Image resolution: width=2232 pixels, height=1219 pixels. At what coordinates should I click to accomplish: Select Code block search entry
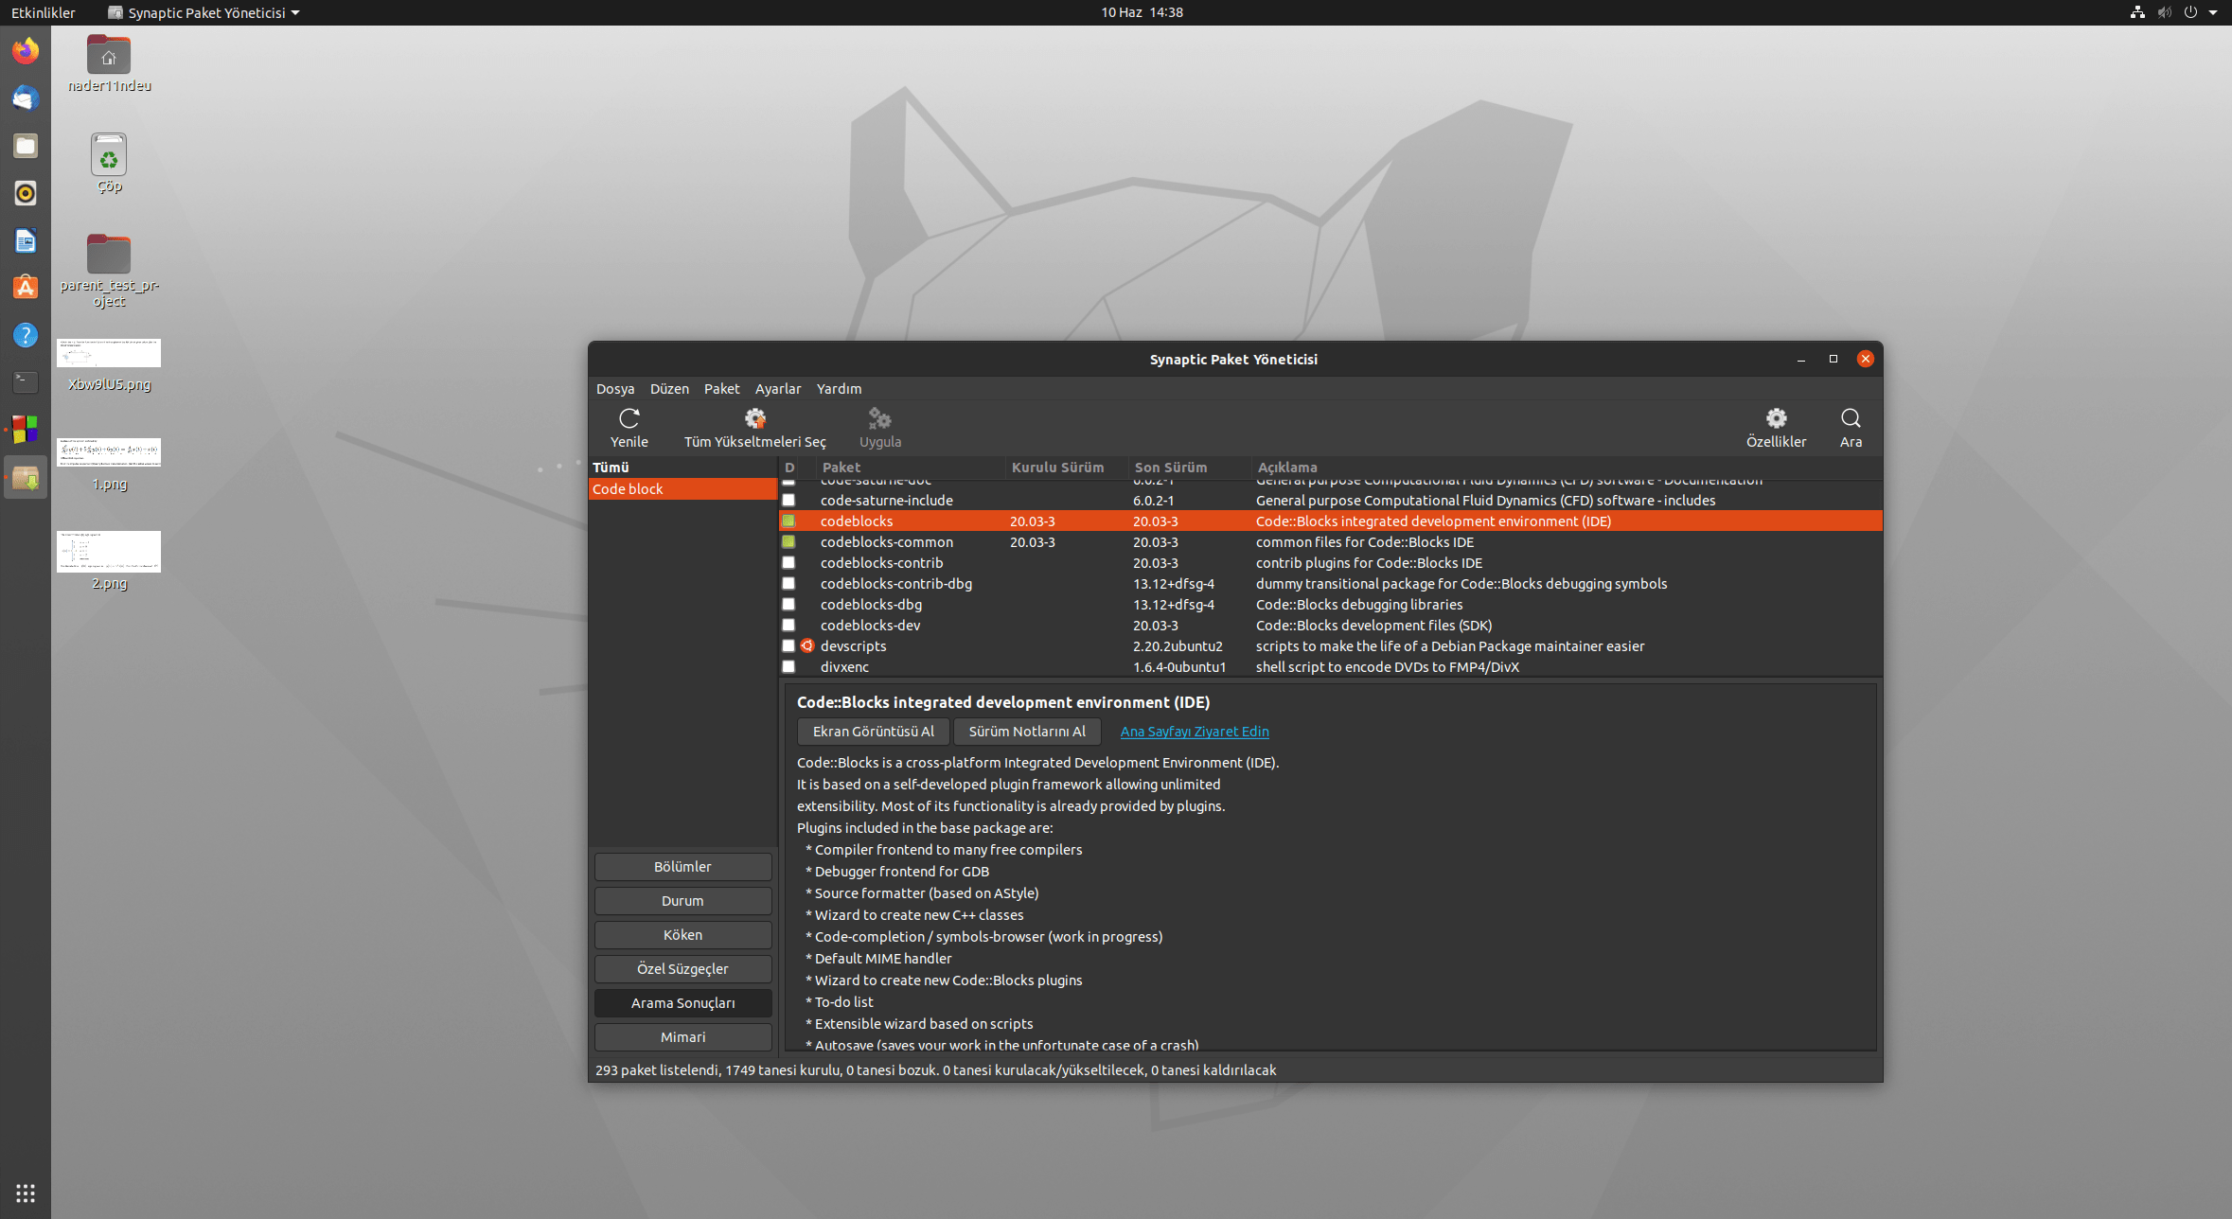pyautogui.click(x=682, y=488)
